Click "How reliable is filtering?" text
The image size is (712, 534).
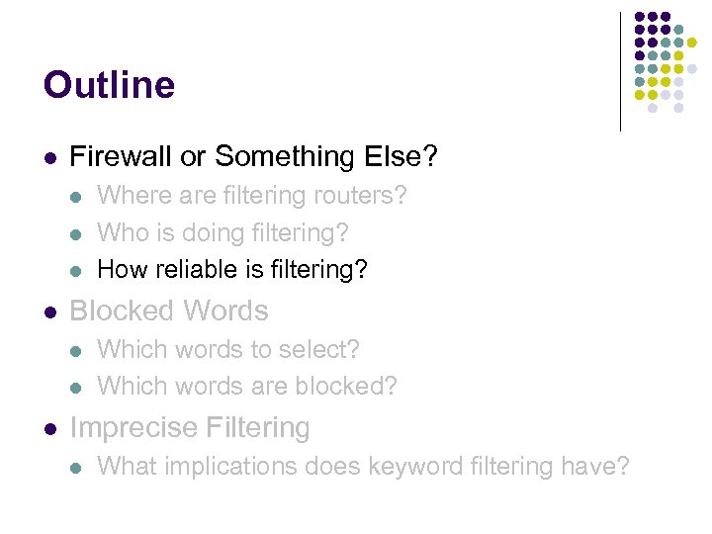tap(232, 269)
